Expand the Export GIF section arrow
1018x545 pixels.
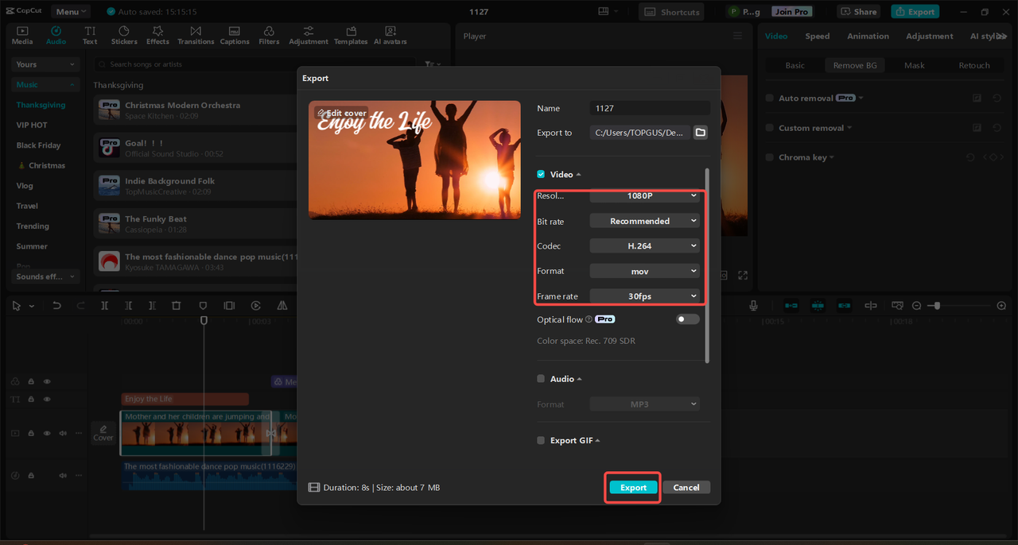pos(597,441)
